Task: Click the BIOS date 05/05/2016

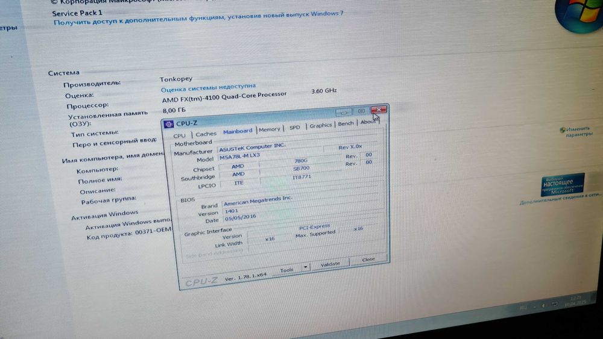Action: [x=241, y=217]
